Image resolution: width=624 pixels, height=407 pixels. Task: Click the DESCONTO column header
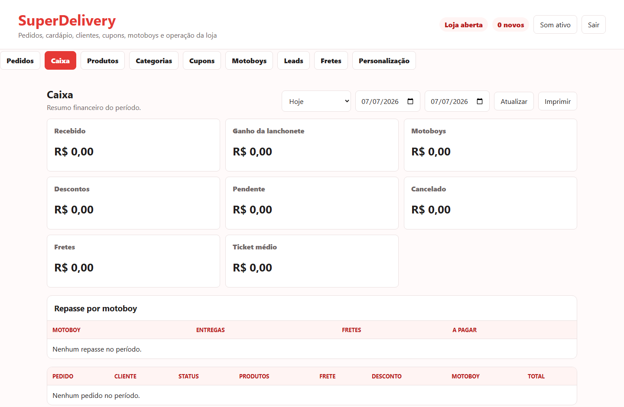pyautogui.click(x=387, y=376)
